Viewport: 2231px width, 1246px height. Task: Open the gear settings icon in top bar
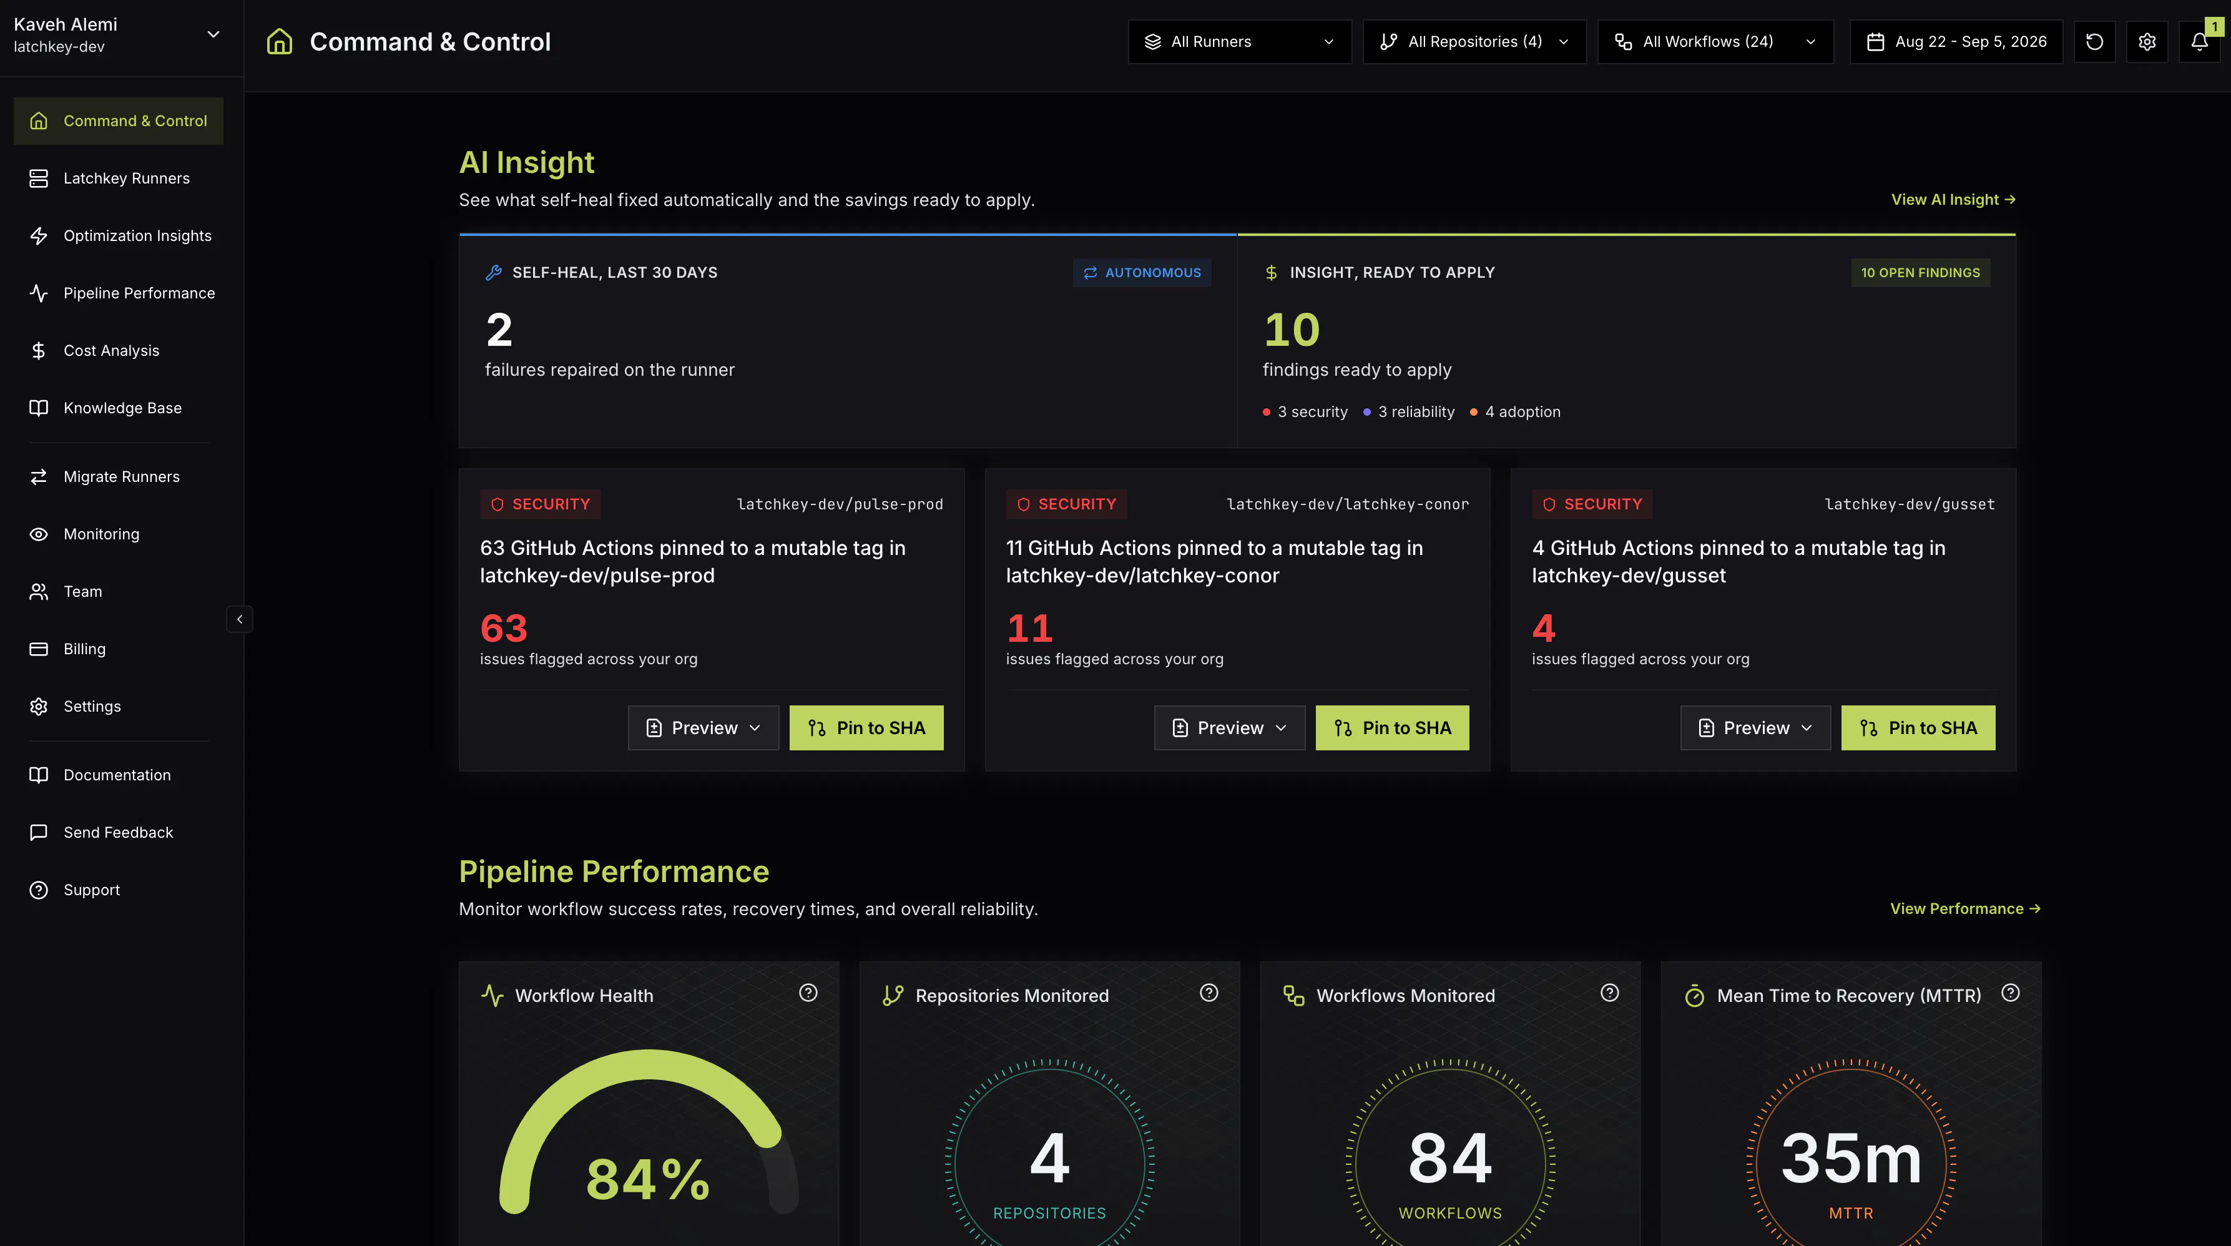click(2147, 42)
